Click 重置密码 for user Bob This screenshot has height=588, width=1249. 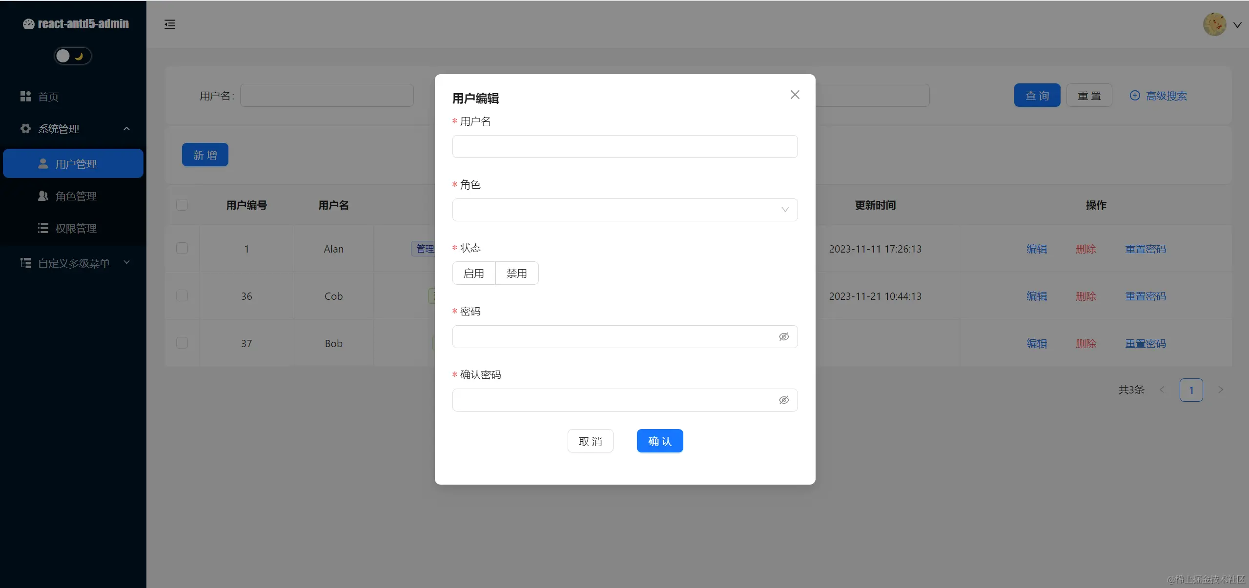tap(1146, 343)
